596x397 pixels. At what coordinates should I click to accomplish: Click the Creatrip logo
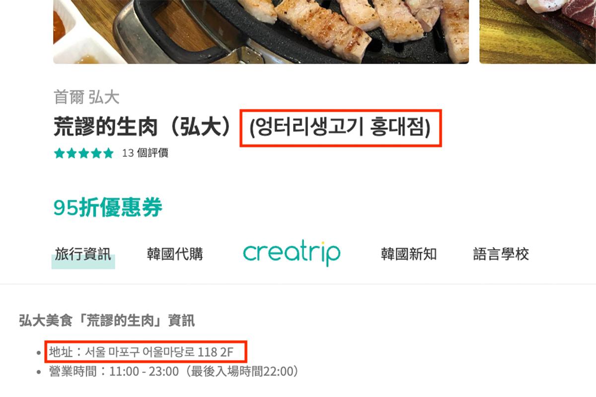[x=292, y=254]
